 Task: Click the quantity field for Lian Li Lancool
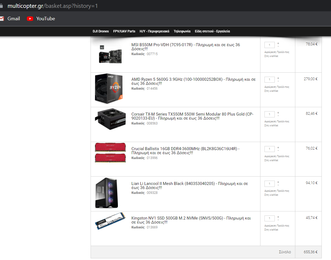270,184
